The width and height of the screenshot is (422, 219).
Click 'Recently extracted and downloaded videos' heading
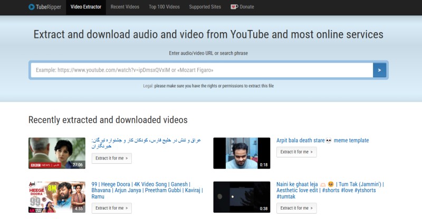pos(108,120)
